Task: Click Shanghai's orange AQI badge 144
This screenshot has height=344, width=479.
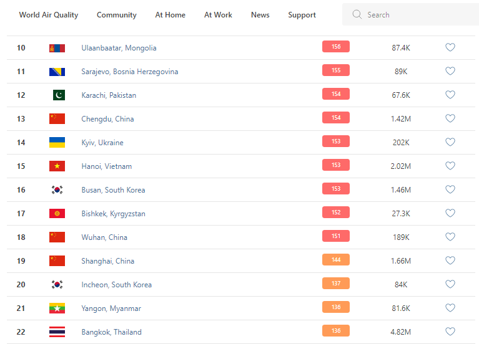Action: (336, 259)
